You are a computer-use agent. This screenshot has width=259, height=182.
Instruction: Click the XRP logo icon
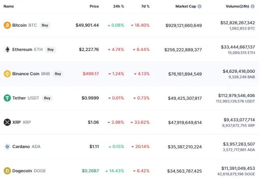pos(7,122)
